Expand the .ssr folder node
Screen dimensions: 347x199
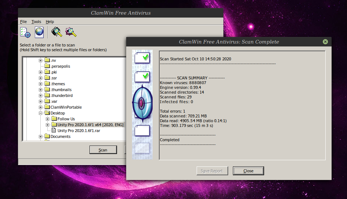click(40, 78)
